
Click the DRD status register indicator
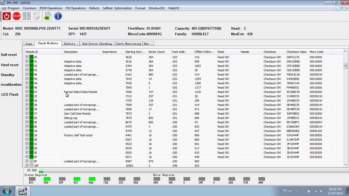[x=47, y=179]
